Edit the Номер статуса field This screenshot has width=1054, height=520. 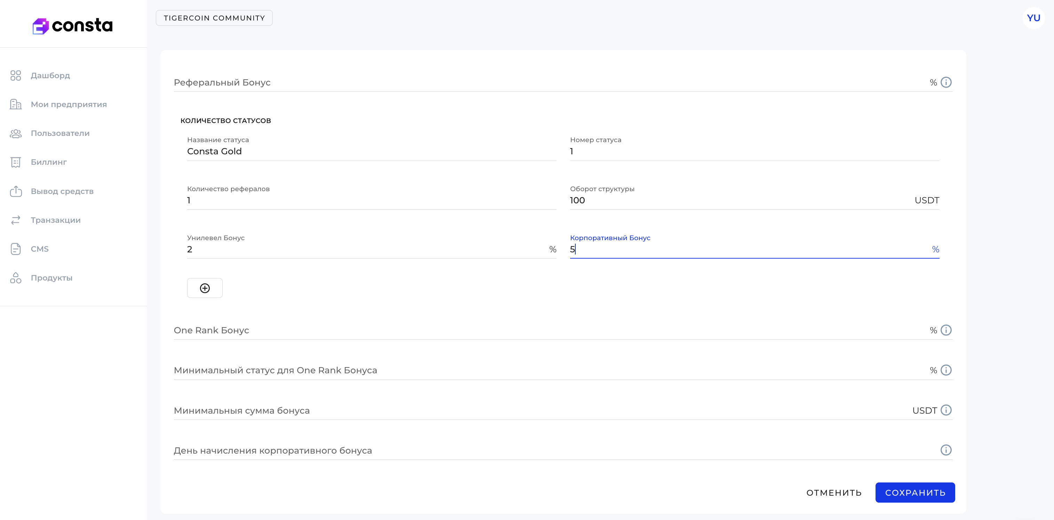pyautogui.click(x=754, y=151)
